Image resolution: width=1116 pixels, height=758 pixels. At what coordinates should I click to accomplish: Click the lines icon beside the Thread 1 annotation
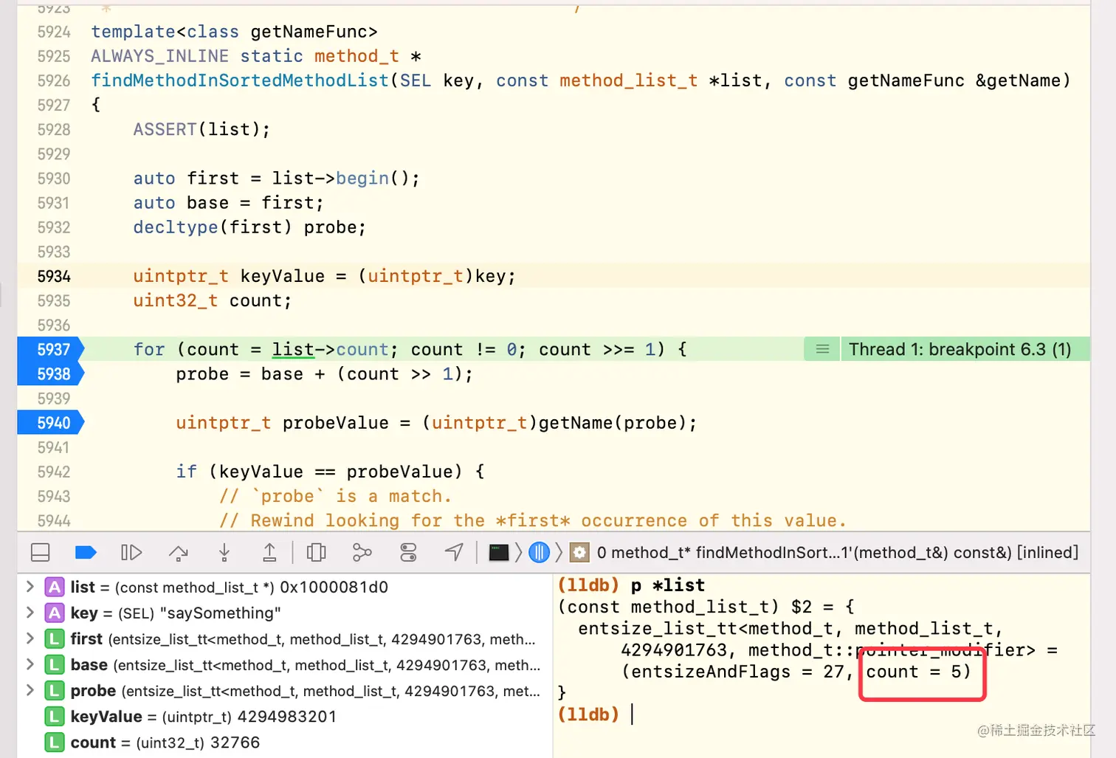coord(822,349)
